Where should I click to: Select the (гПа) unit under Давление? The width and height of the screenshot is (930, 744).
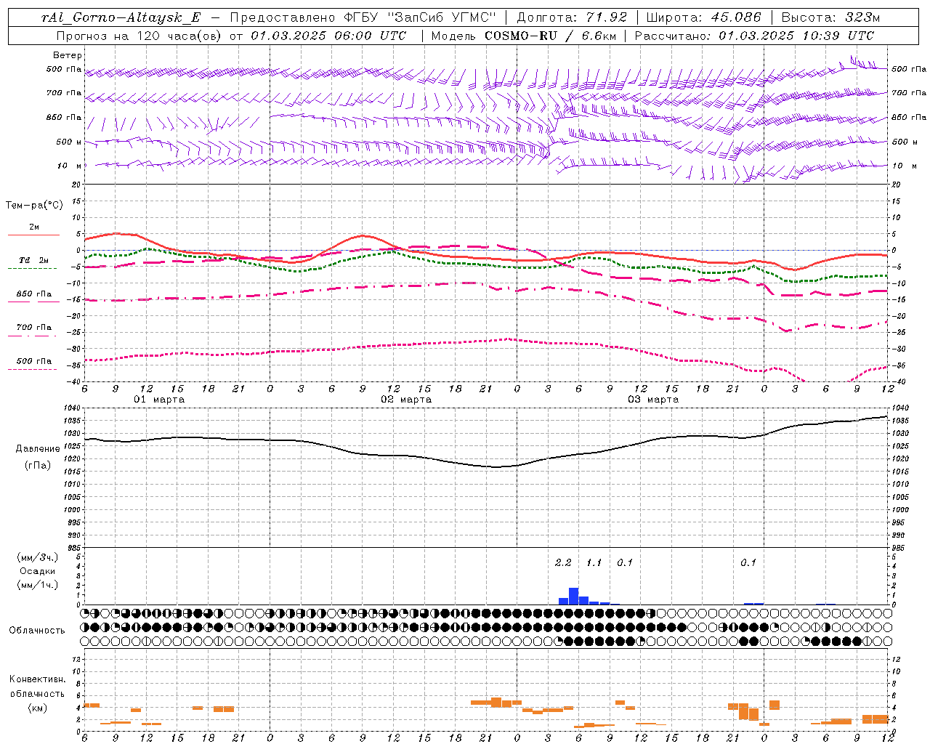(x=38, y=466)
